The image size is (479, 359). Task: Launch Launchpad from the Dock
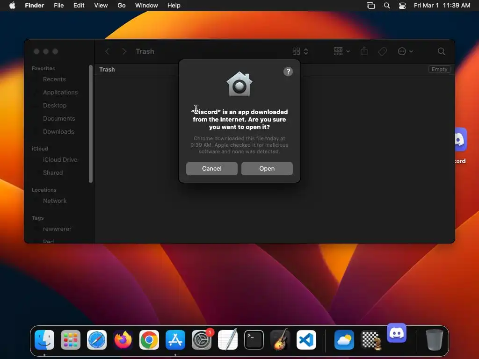click(x=71, y=340)
